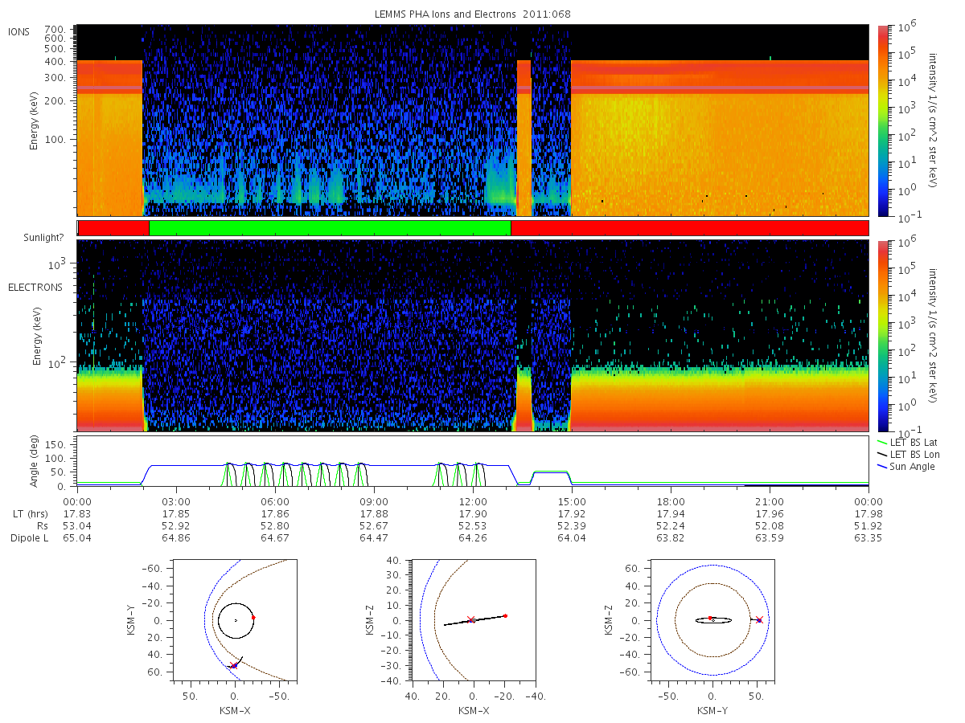Click the narrow ion burst between 13:00 and 14:00
The image size is (965, 723).
point(524,138)
